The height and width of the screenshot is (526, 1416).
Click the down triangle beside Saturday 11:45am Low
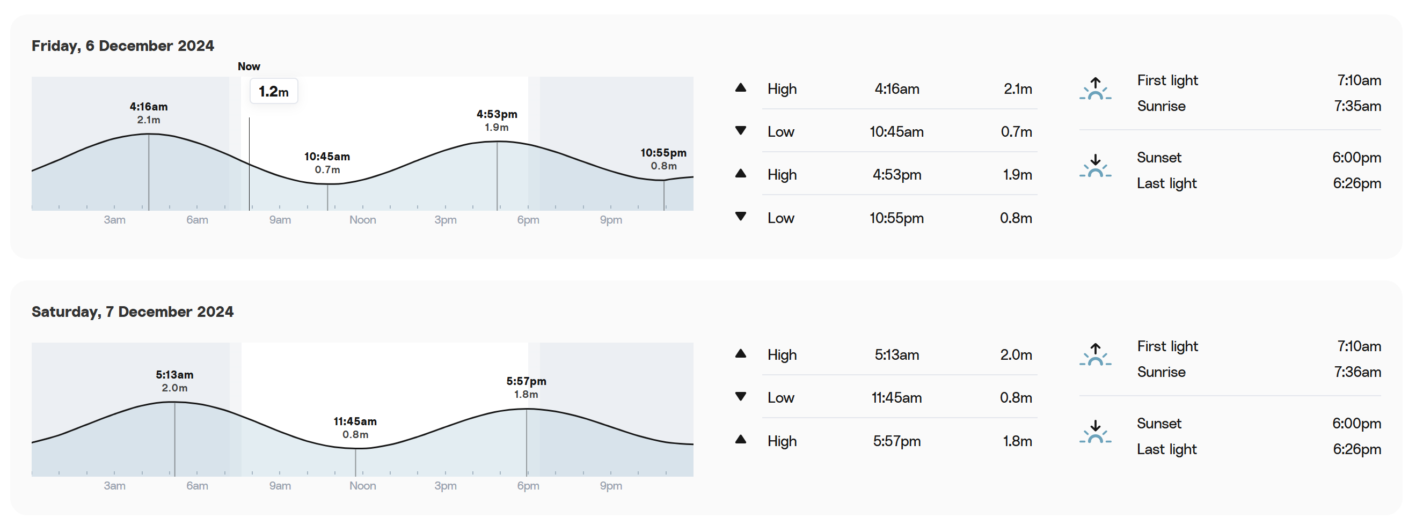740,396
